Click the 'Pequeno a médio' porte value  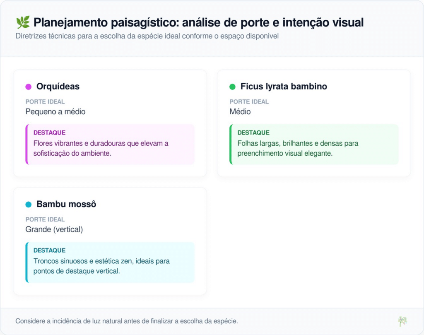click(x=55, y=112)
